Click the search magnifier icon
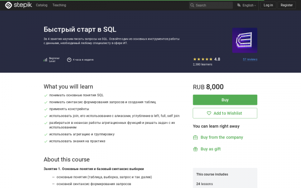This screenshot has height=188, width=301. tap(192, 5)
